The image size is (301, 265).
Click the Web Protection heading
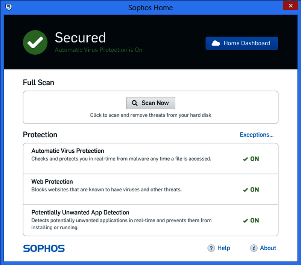click(x=52, y=182)
